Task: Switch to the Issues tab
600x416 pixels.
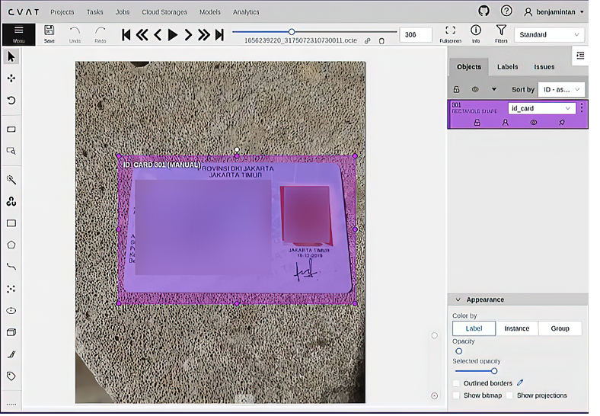Action: pyautogui.click(x=544, y=67)
